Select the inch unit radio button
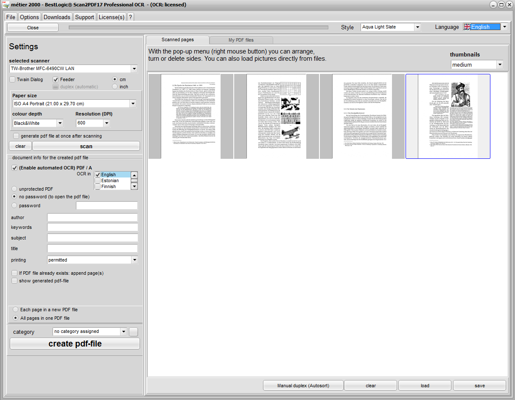 pos(115,87)
